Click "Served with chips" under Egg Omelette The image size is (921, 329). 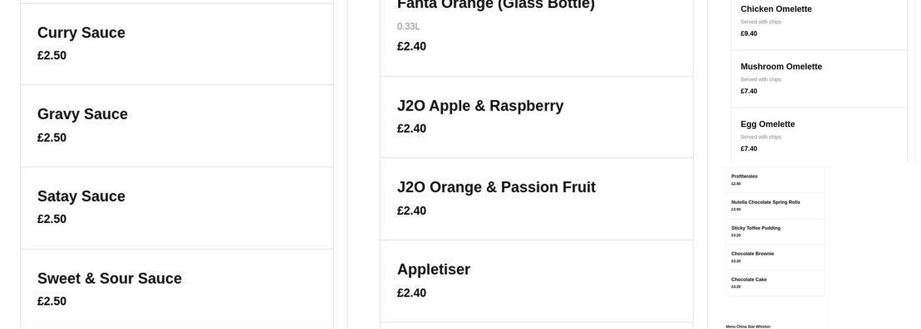760,137
